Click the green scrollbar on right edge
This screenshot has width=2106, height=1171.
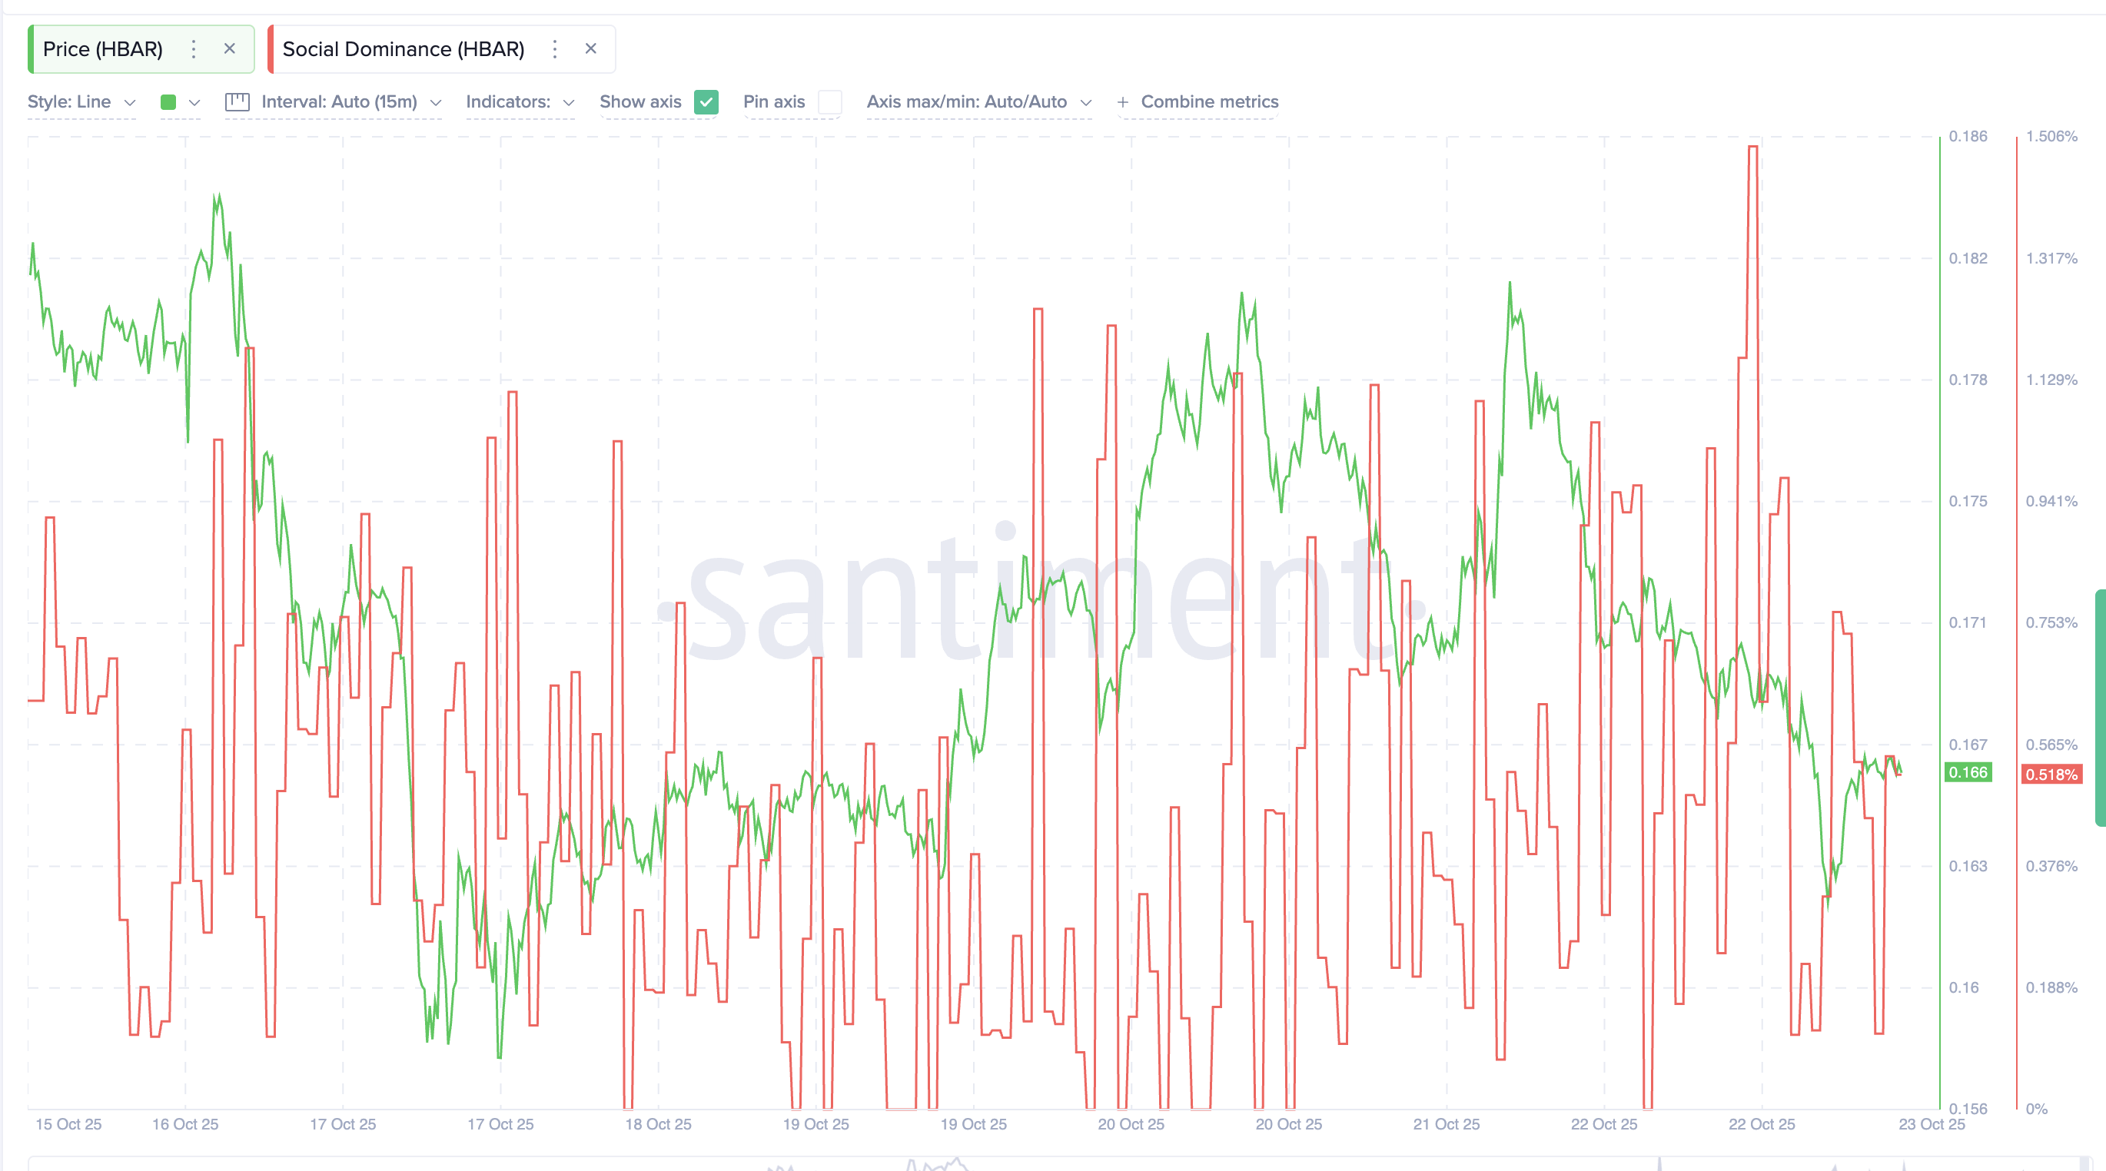[x=2101, y=707]
